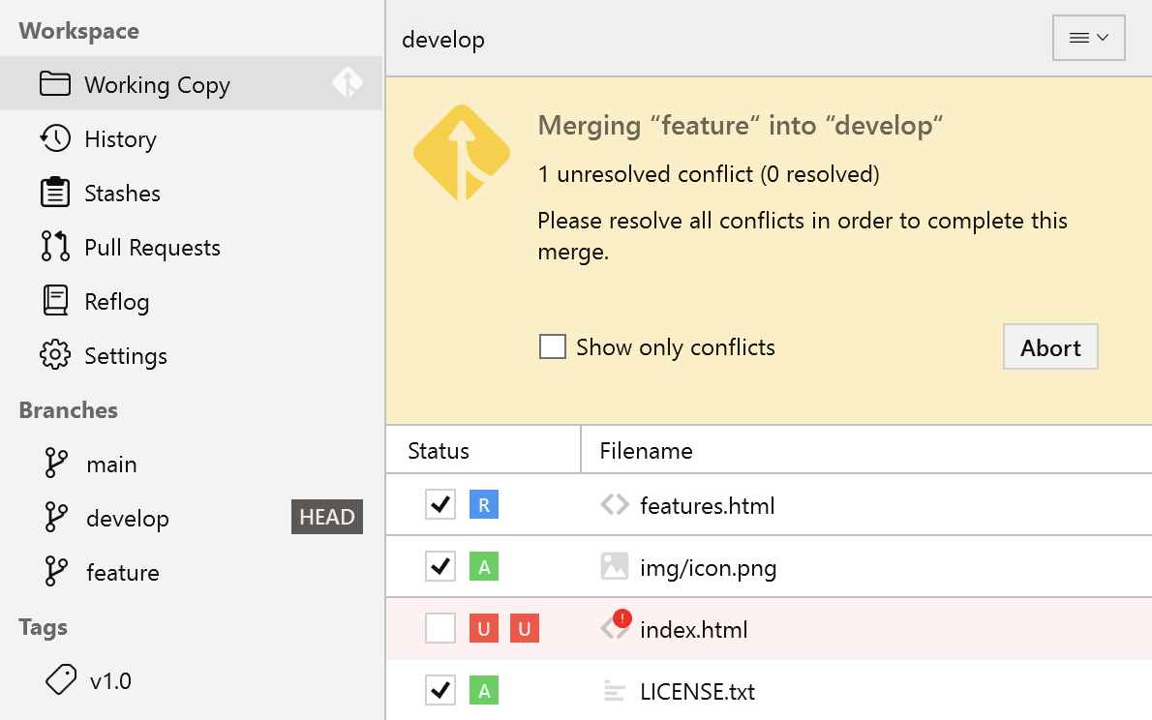
Task: Select the Working Copy sidebar item
Action: pyautogui.click(x=157, y=84)
